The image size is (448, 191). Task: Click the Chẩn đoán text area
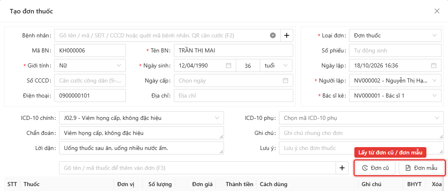point(141,133)
